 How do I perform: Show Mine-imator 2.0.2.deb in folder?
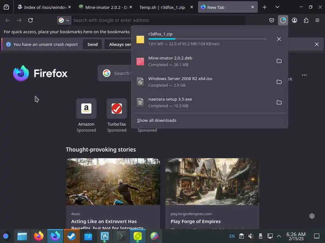point(279,61)
